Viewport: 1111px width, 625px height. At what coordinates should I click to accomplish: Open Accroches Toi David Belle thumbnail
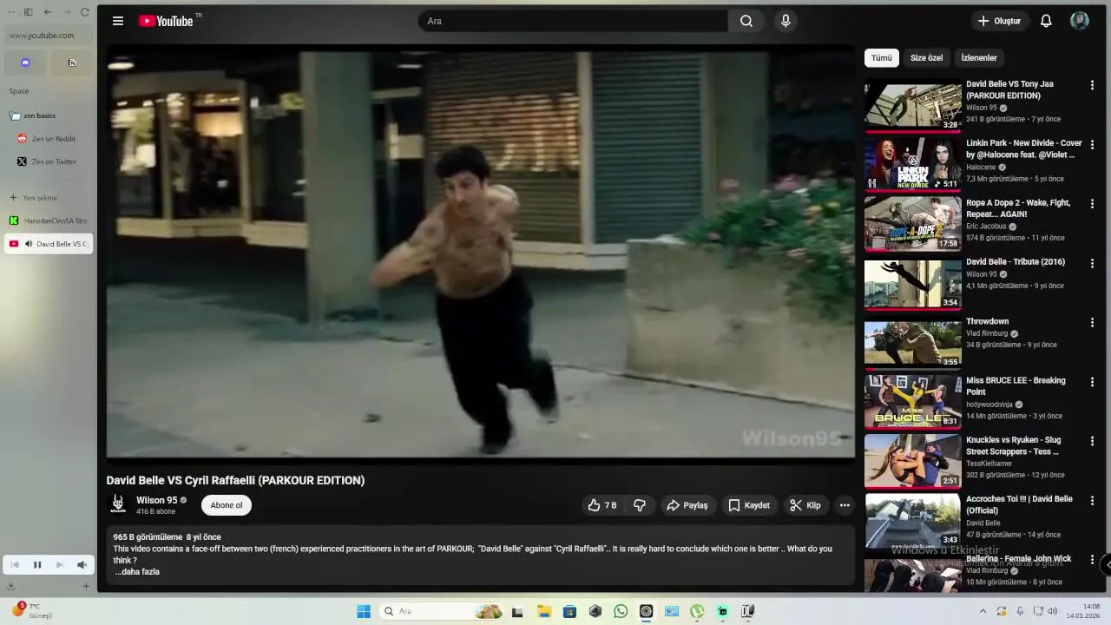(913, 521)
